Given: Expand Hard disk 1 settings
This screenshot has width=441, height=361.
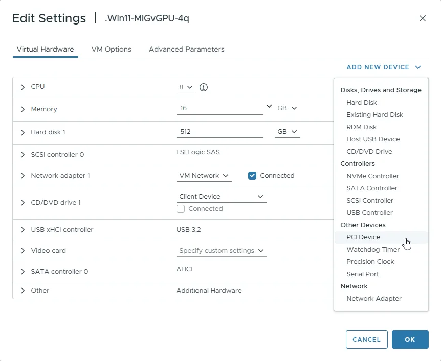Looking at the screenshot, I should 23,132.
